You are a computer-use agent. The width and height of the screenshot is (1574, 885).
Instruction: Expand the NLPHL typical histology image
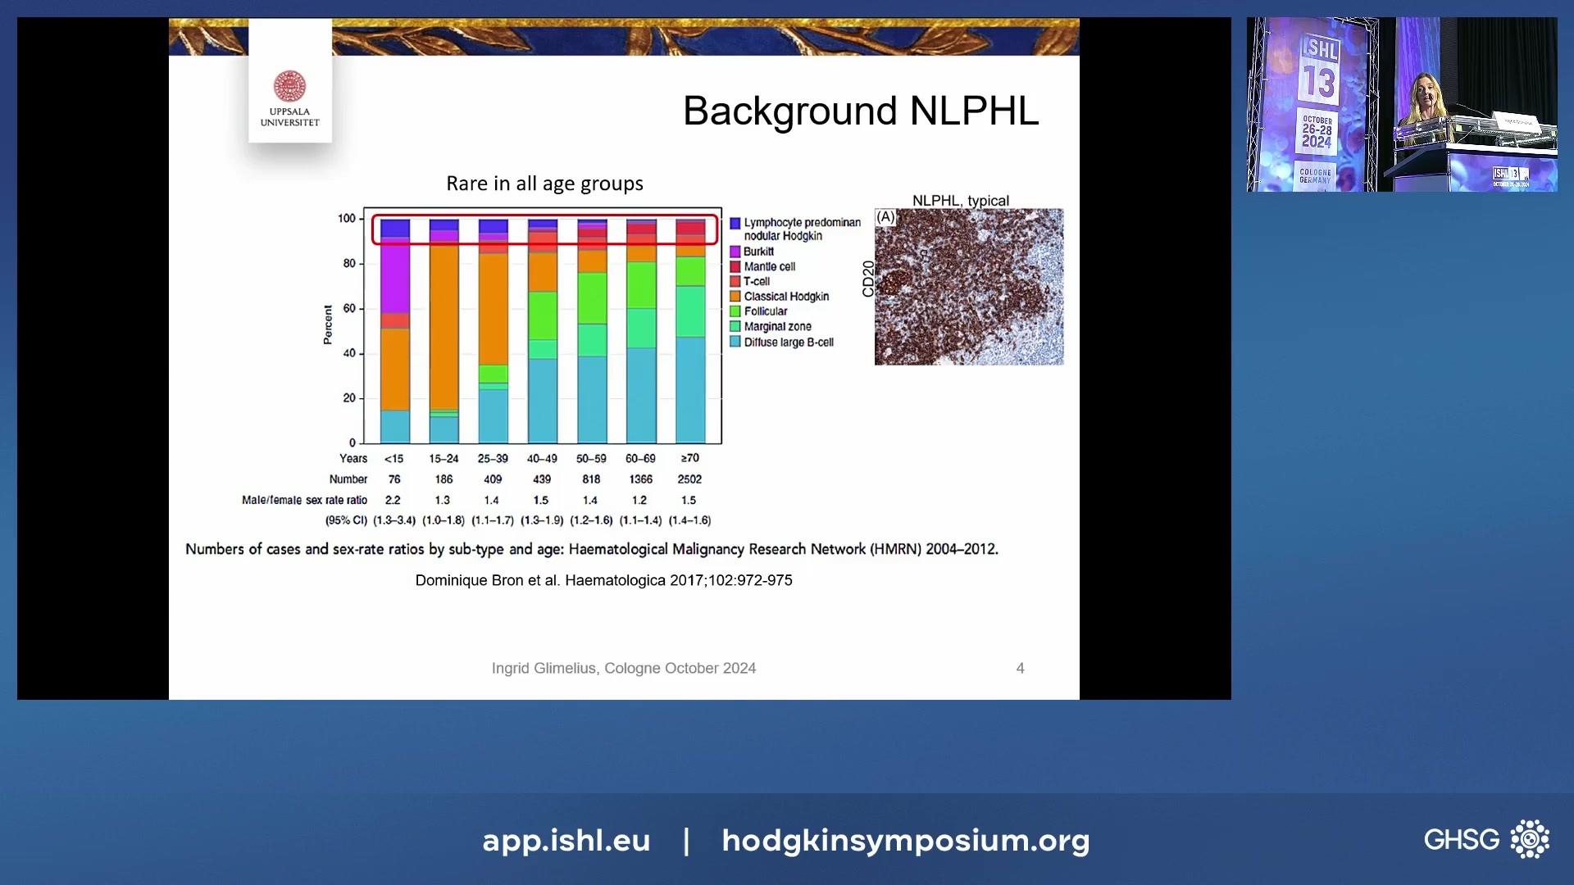(968, 286)
